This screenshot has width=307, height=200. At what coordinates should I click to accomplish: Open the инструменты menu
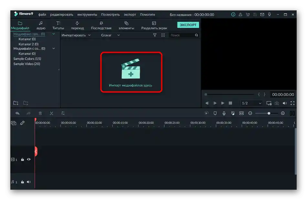click(x=87, y=14)
